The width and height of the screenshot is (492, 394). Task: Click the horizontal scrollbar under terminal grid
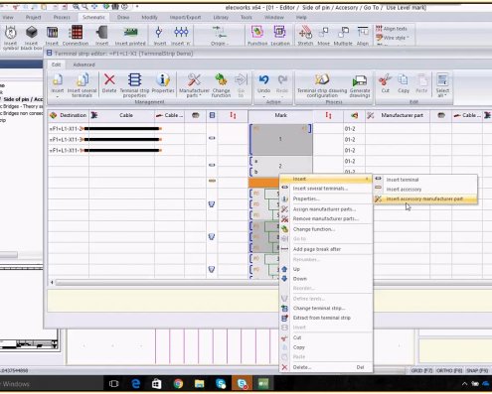(166, 283)
